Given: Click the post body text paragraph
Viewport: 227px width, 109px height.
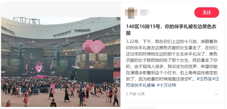Looking at the screenshot, I should (x=172, y=63).
